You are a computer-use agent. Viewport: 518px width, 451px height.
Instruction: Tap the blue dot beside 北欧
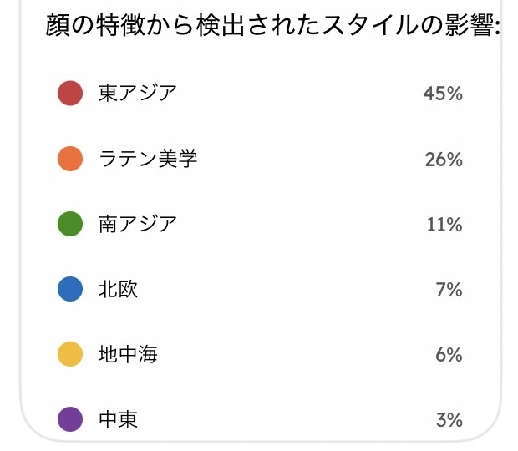(70, 289)
